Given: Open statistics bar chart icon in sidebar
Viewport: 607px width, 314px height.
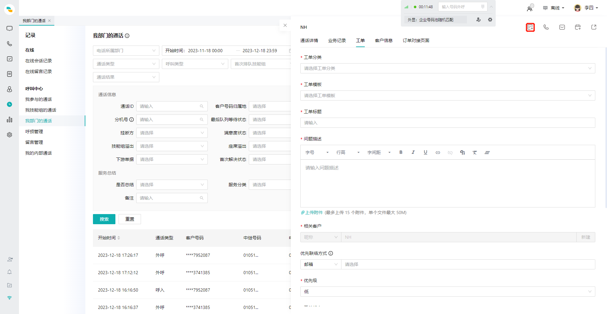Looking at the screenshot, I should (x=9, y=120).
